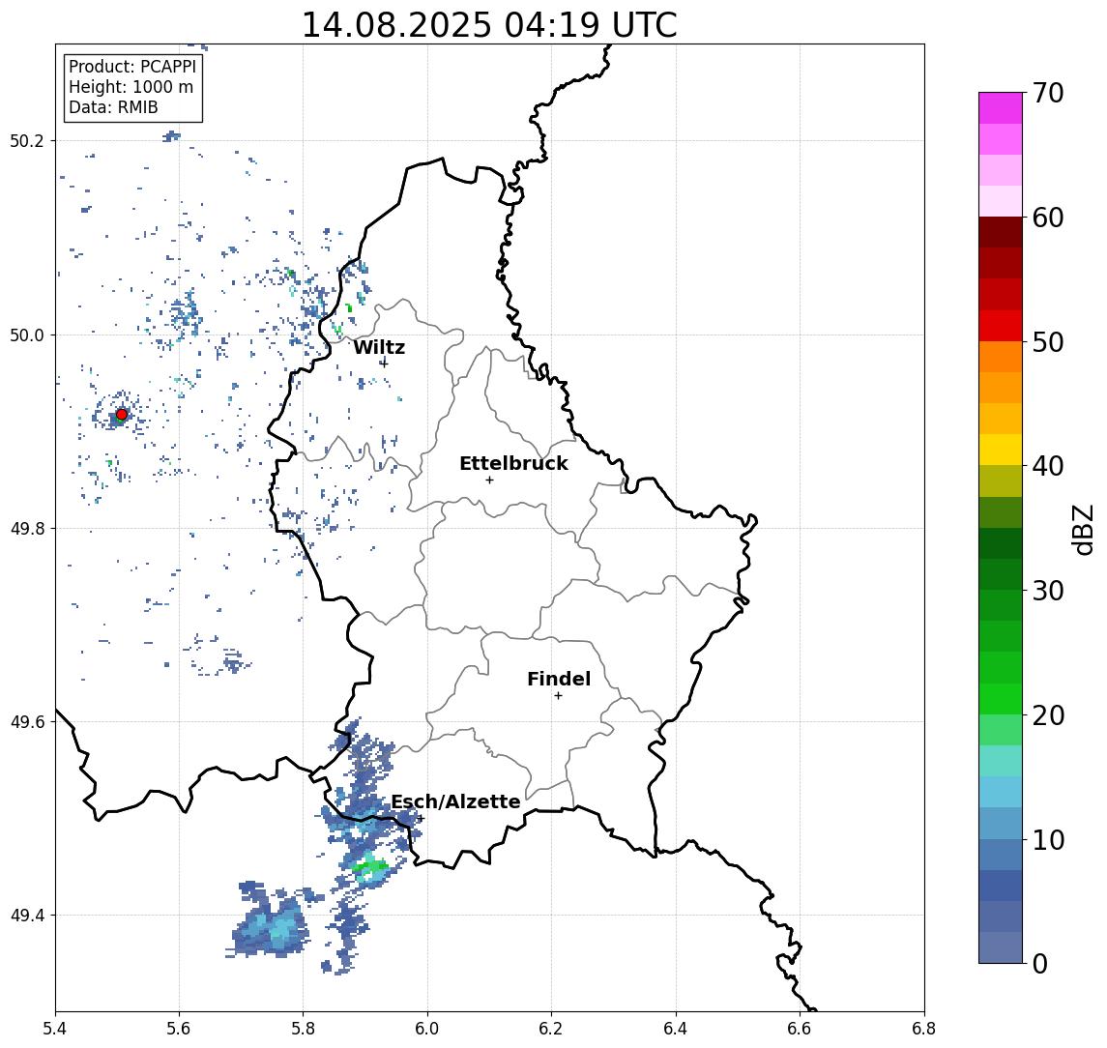Click the 'dBZ' colorbar label
The width and height of the screenshot is (1107, 1048).
coord(1082,530)
